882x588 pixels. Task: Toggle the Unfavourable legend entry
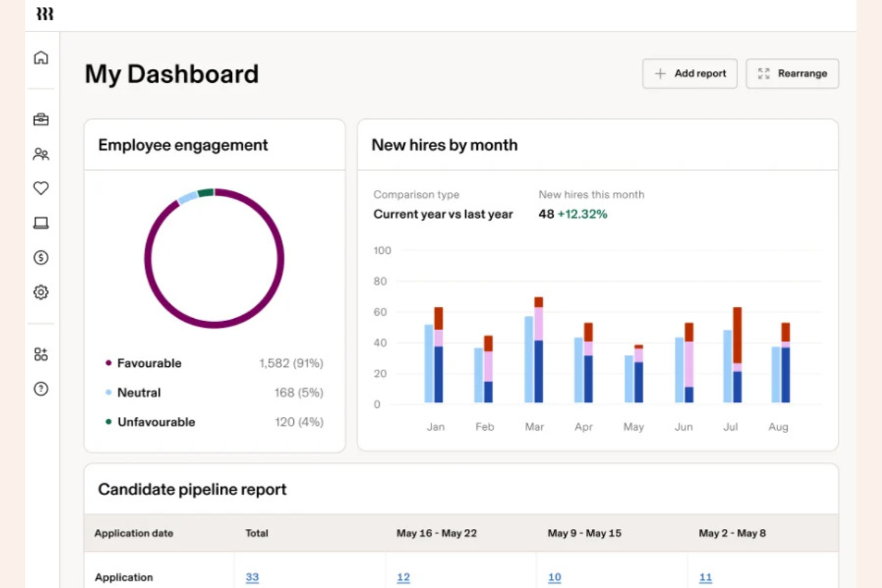click(156, 422)
